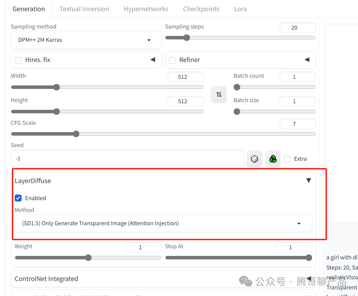This screenshot has height=296, width=358.
Task: Collapse the LayerDiffuse panel arrow
Action: (308, 181)
